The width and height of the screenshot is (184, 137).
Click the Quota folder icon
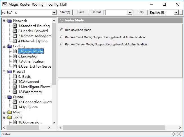tap(10, 97)
